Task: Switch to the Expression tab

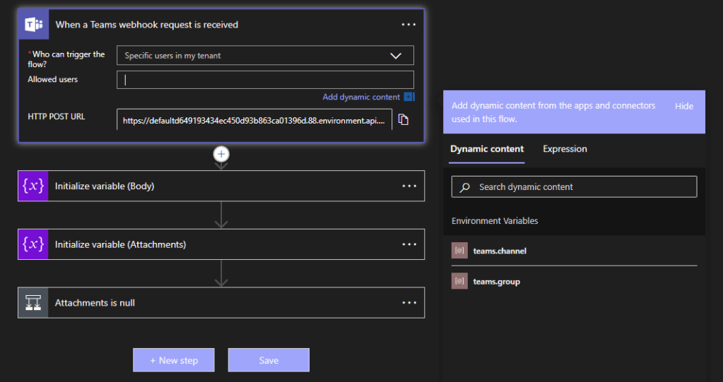Action: (565, 149)
